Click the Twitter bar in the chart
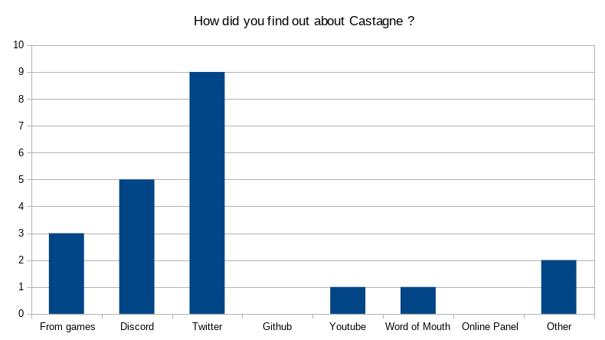 [207, 193]
